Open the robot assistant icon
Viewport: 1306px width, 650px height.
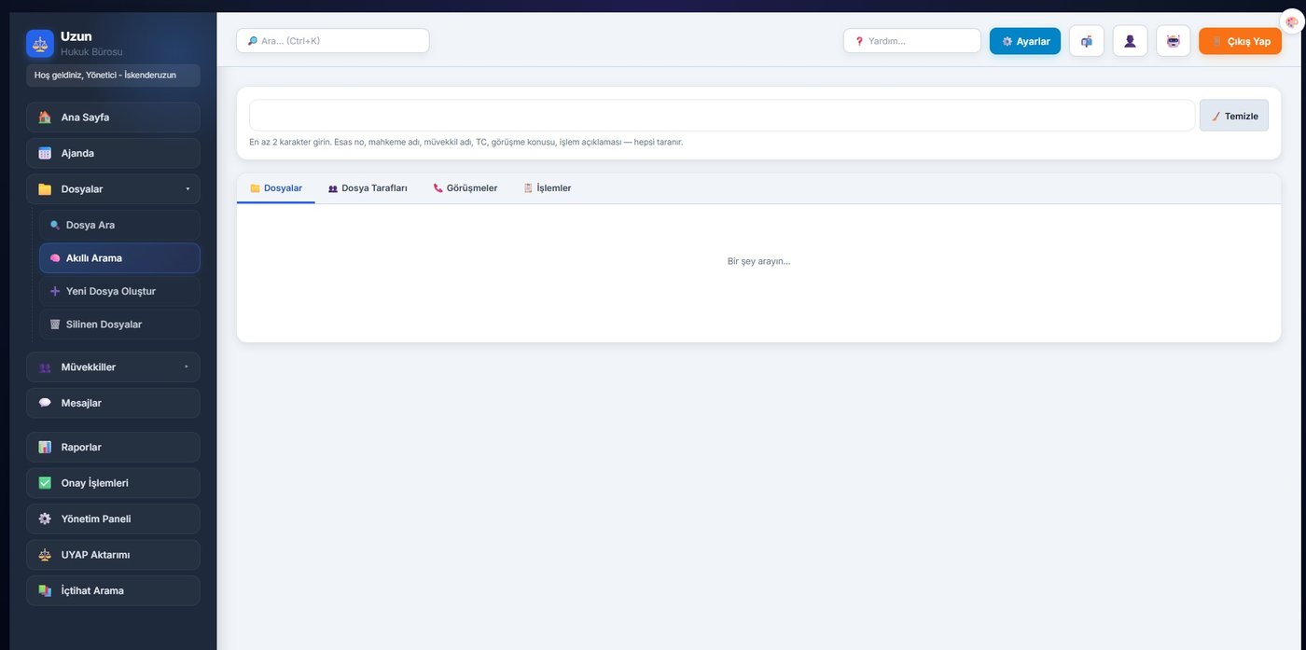pos(1174,41)
